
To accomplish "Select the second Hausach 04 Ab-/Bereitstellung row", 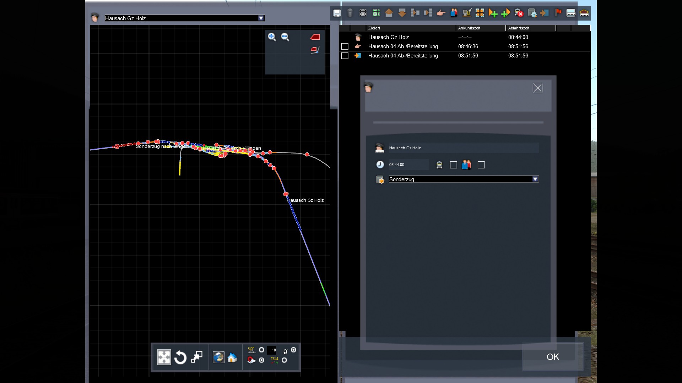I will pyautogui.click(x=403, y=56).
